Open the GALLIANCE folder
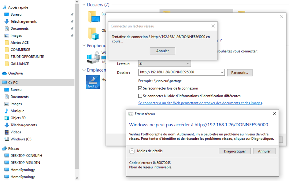 [x=20, y=64]
